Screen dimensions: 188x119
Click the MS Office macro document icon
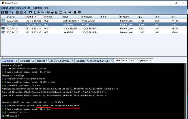tap(56, 12)
